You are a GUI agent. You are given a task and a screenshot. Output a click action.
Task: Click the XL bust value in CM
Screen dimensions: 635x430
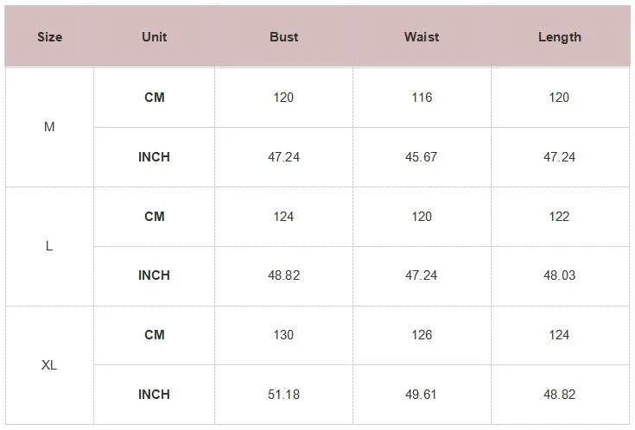pos(283,335)
